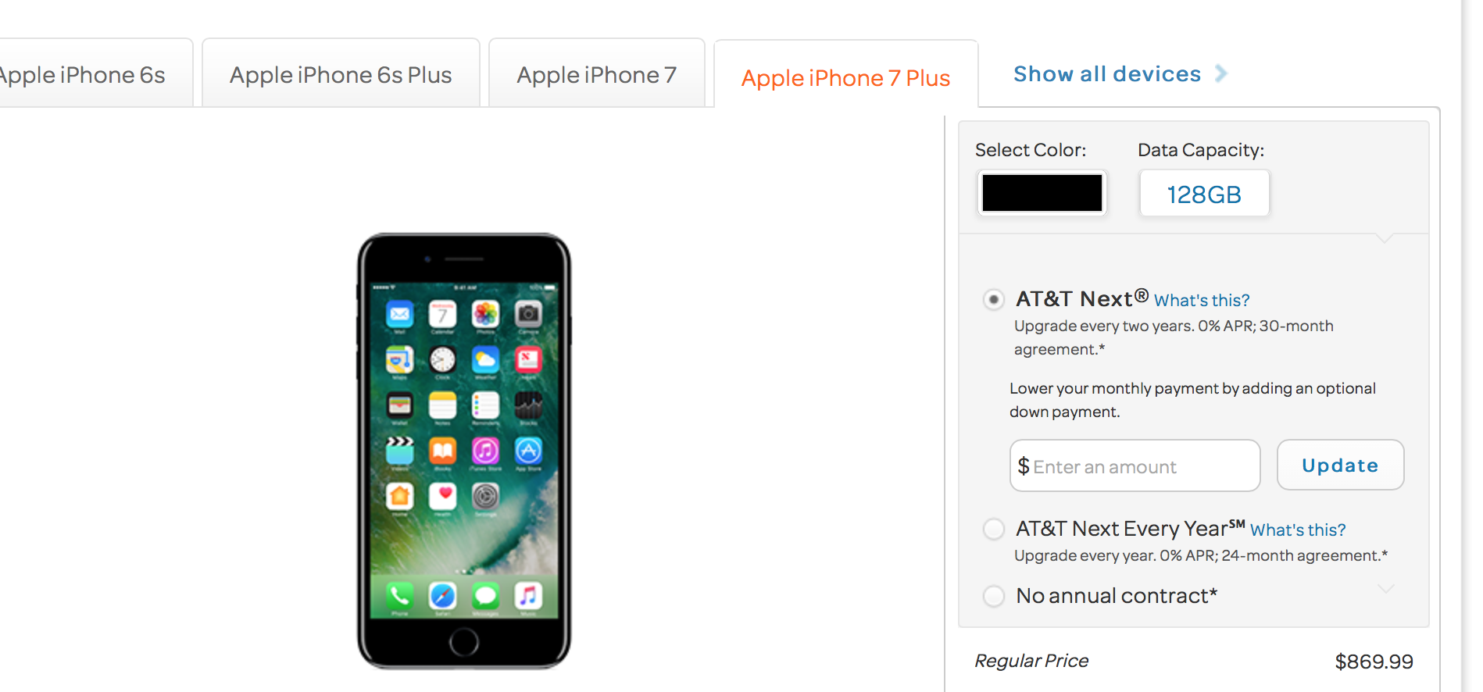Click the Show all devices link

pos(1106,74)
